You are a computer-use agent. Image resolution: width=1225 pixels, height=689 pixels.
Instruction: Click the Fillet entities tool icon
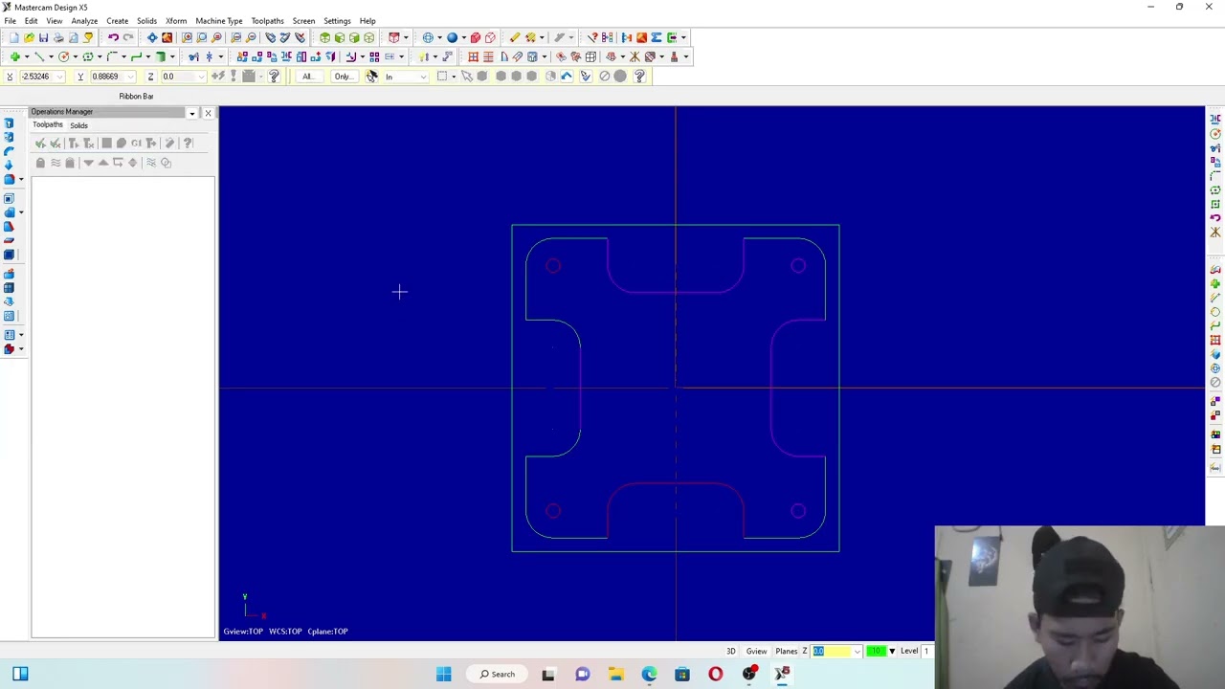coord(112,56)
